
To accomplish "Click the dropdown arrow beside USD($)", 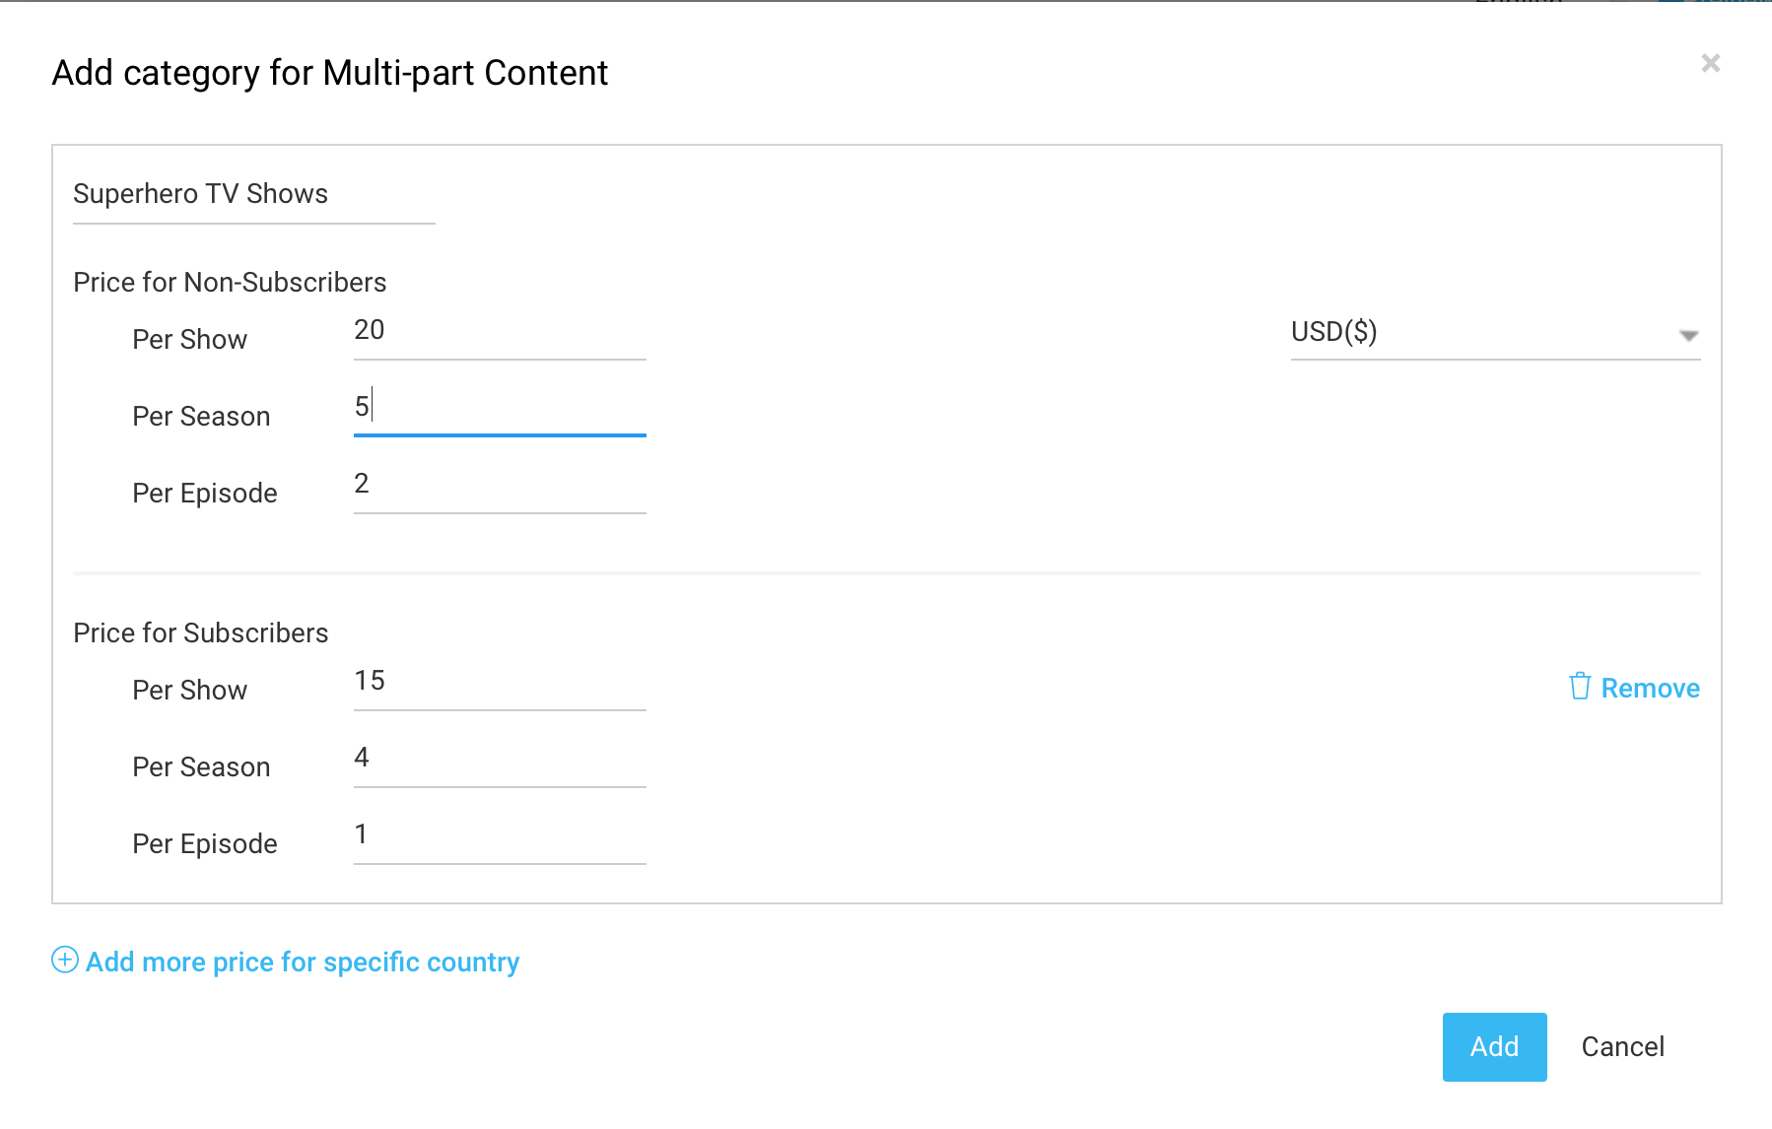I will coord(1690,335).
